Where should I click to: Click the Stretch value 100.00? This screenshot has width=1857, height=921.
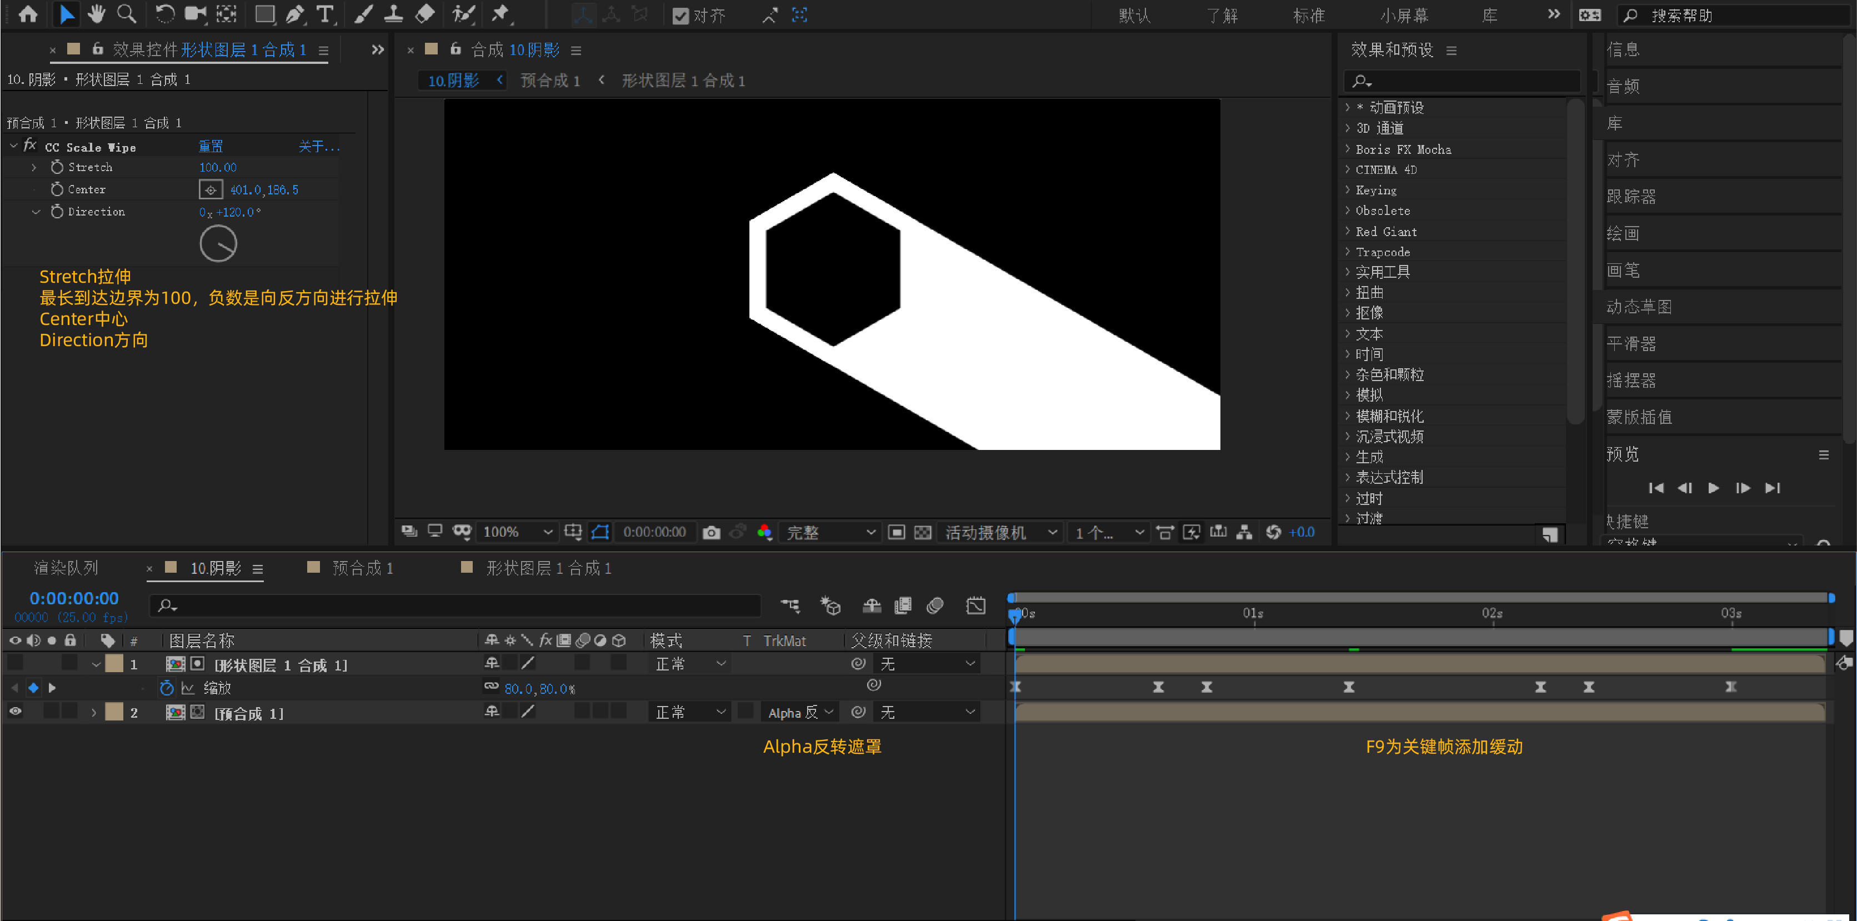(218, 167)
